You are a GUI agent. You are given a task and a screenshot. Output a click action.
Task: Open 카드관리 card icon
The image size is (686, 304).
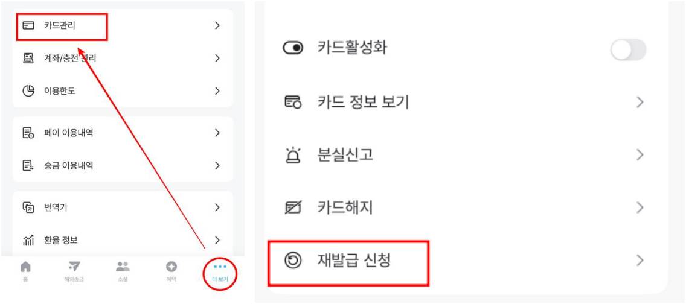(x=28, y=25)
